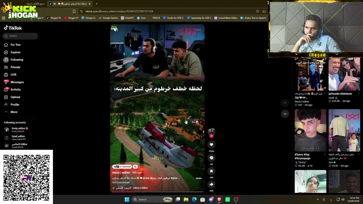Open your Profile in the sidebar

(15, 105)
